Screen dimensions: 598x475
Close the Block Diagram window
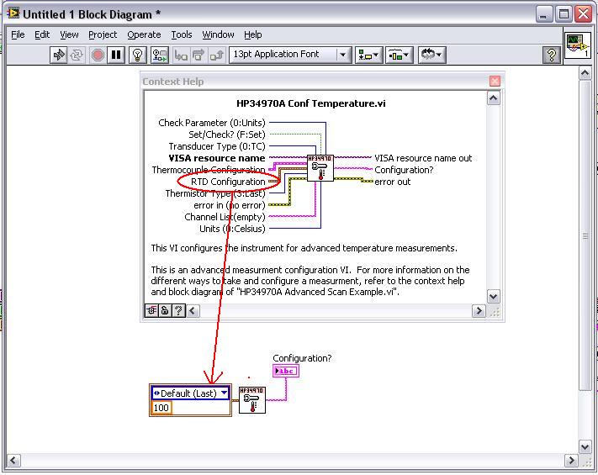(x=584, y=14)
